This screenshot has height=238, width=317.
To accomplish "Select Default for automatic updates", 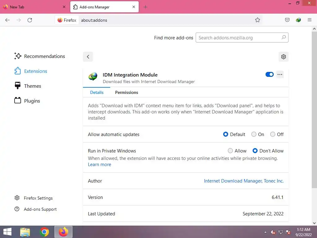I will pyautogui.click(x=226, y=134).
